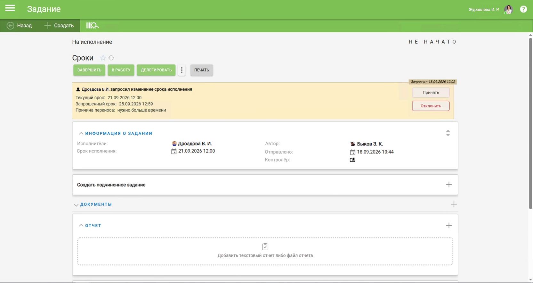This screenshot has width=533, height=283.
Task: Click author name Быков З. К.
Action: coord(370,144)
